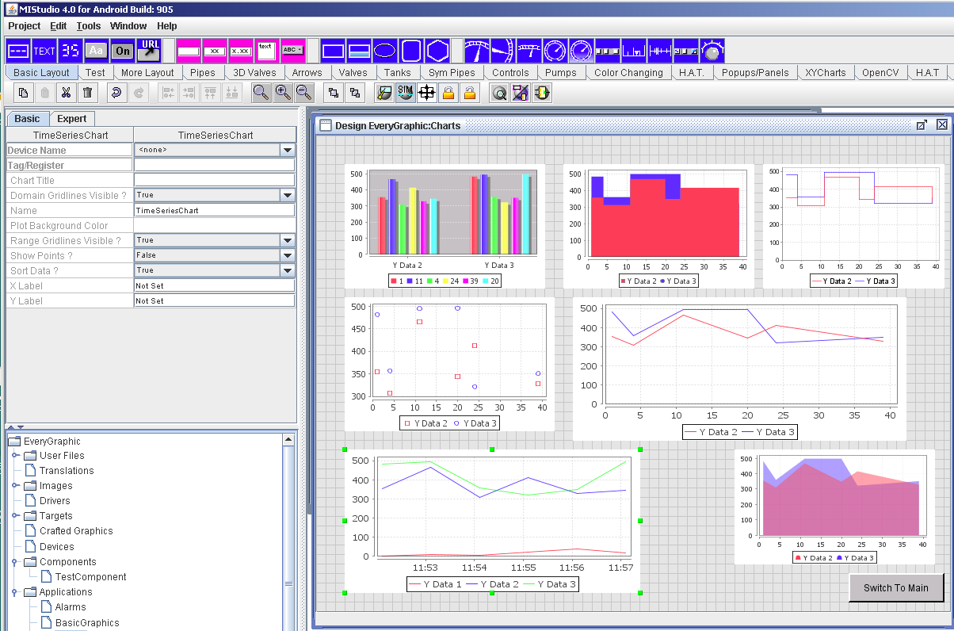
Task: Click the second padlock icon in toolbar
Action: (x=470, y=93)
